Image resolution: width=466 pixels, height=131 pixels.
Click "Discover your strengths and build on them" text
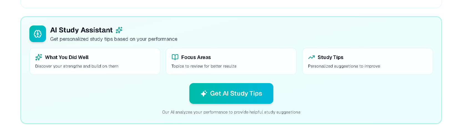[x=77, y=66]
